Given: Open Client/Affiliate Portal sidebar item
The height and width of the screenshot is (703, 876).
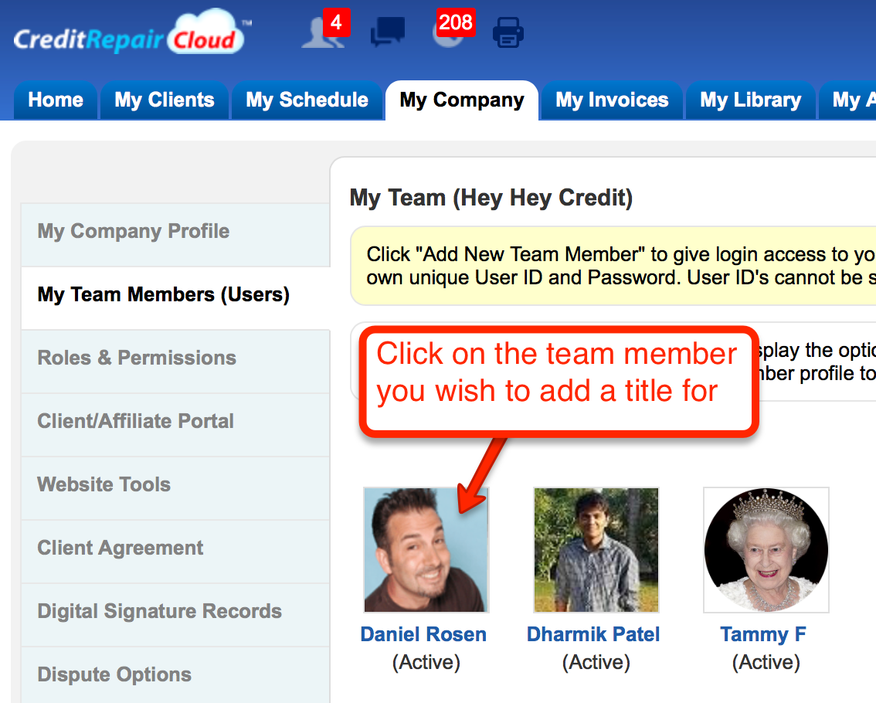Looking at the screenshot, I should coord(175,425).
